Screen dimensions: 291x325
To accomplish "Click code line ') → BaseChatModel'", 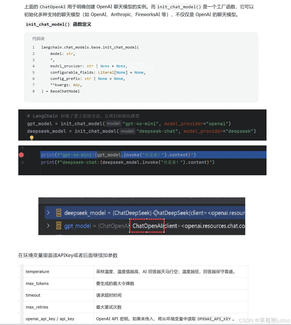I will (x=61, y=91).
